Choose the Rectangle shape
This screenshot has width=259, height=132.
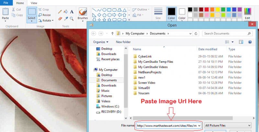(109, 10)
